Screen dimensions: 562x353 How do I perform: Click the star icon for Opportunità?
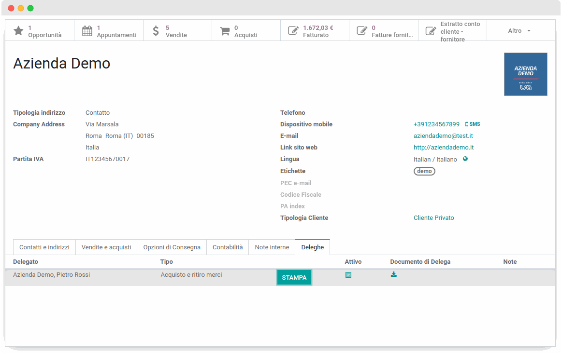click(18, 30)
